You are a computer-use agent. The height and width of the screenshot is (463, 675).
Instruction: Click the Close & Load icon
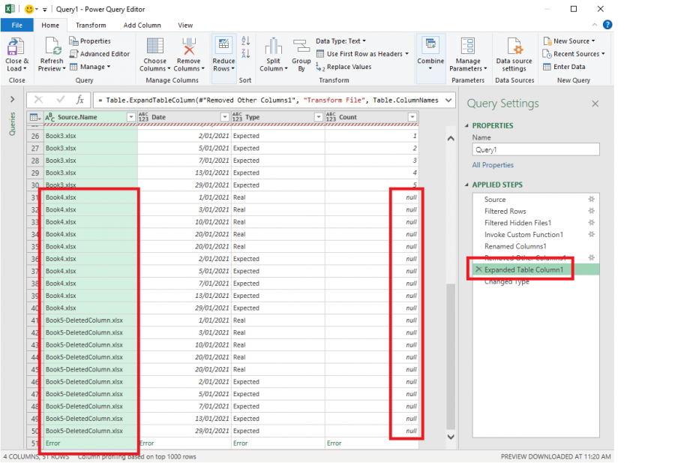click(16, 47)
